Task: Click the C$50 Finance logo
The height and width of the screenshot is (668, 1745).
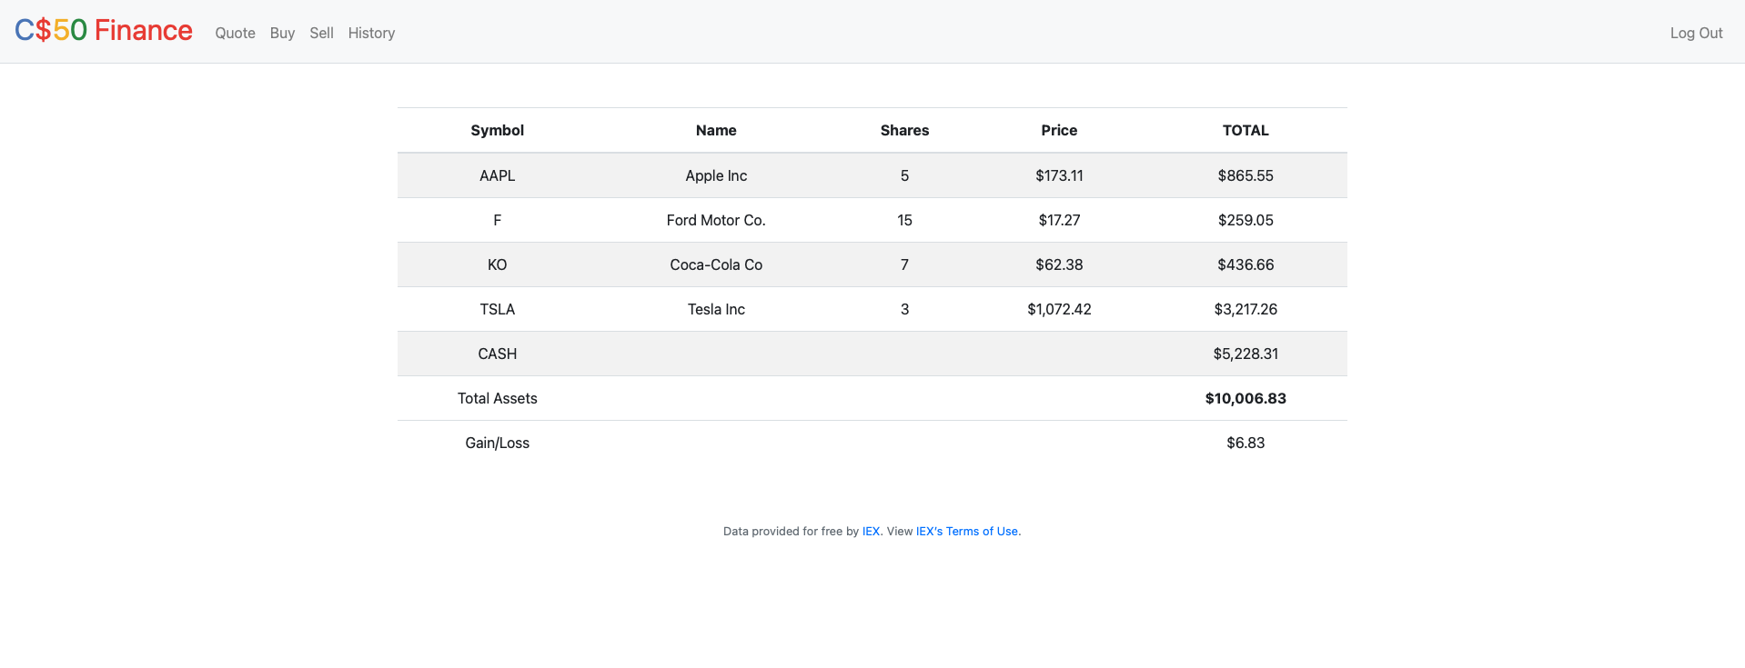Action: pyautogui.click(x=104, y=31)
